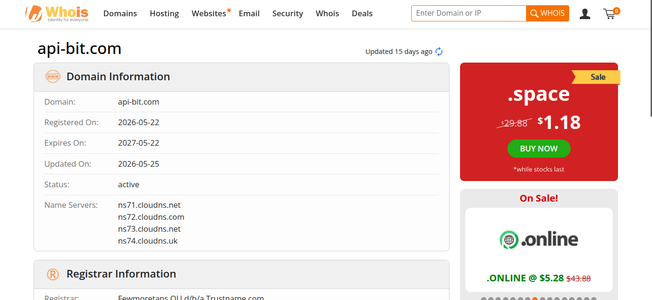Open the Whois menu item
The image size is (652, 300).
coord(327,13)
